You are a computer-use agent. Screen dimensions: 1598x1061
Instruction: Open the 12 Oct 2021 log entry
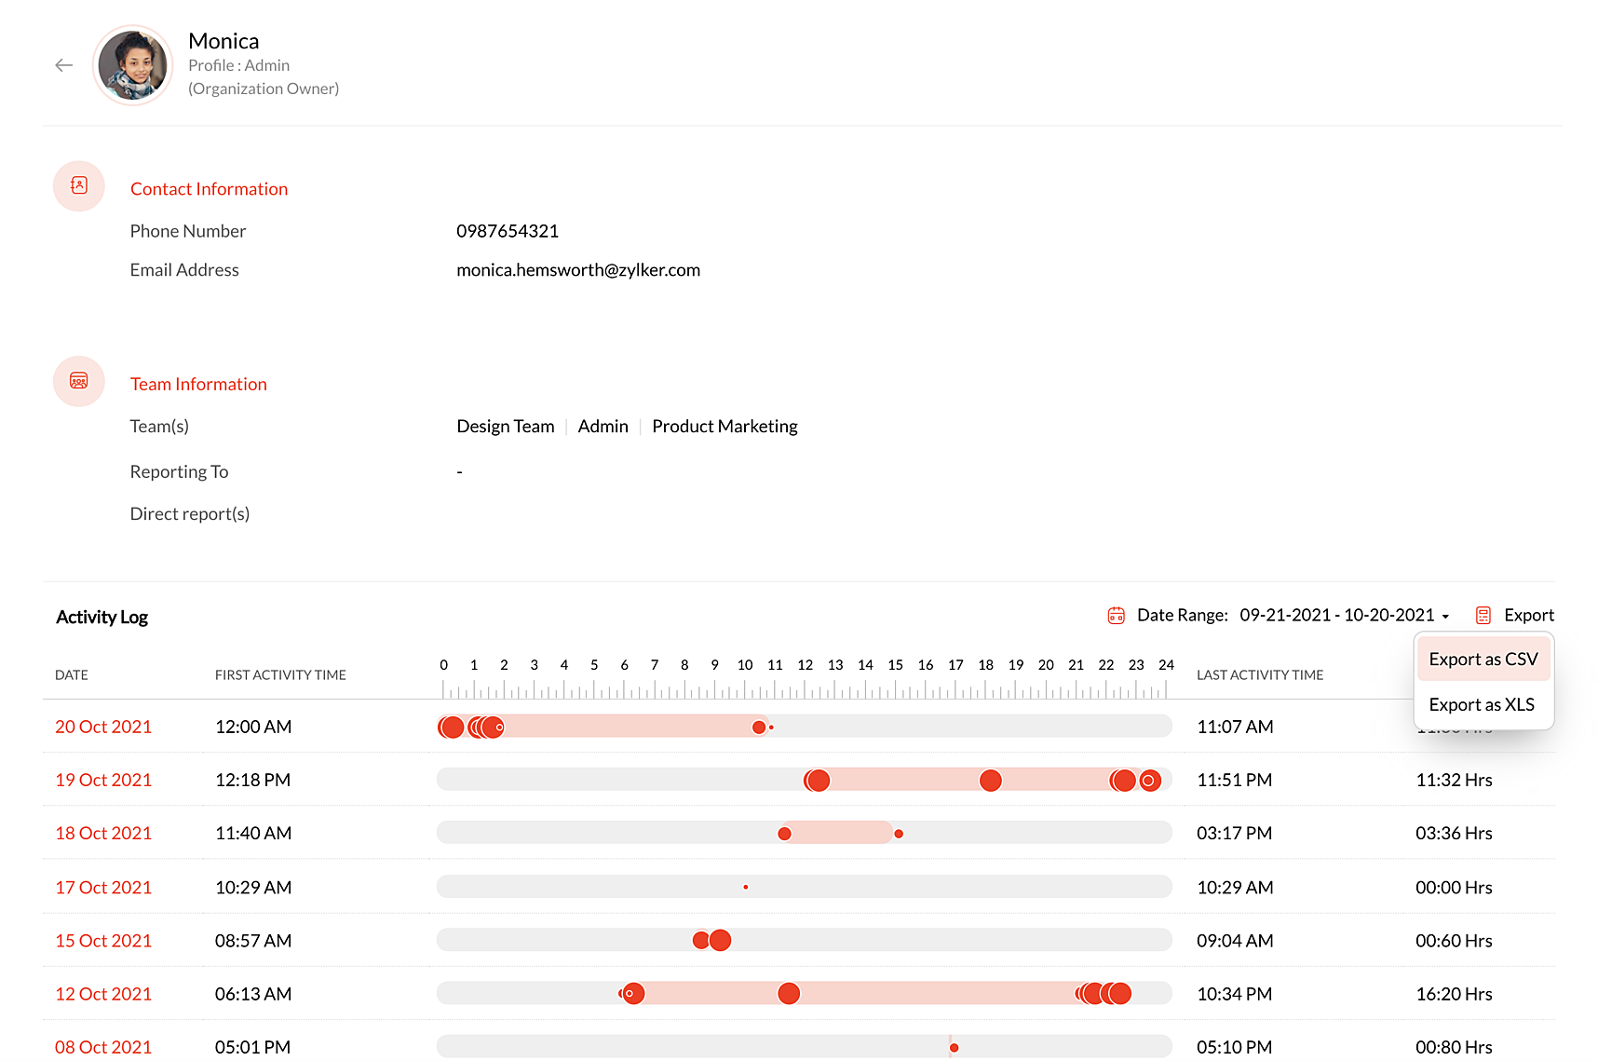(103, 994)
